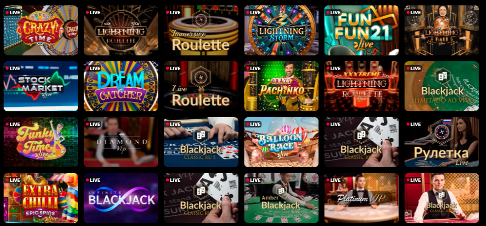The image size is (486, 226).
Task: Select the Funky Time Live game
Action: 41,142
